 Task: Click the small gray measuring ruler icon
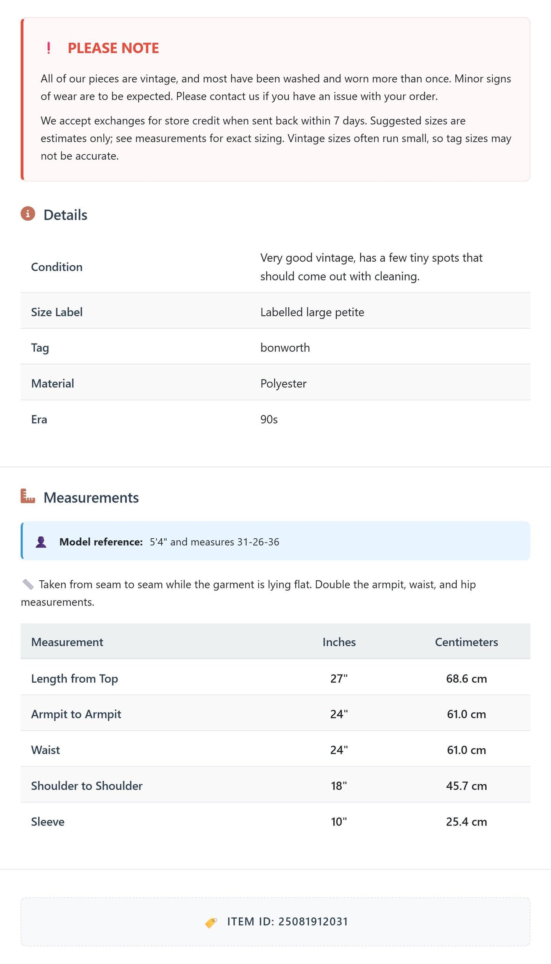point(28,585)
